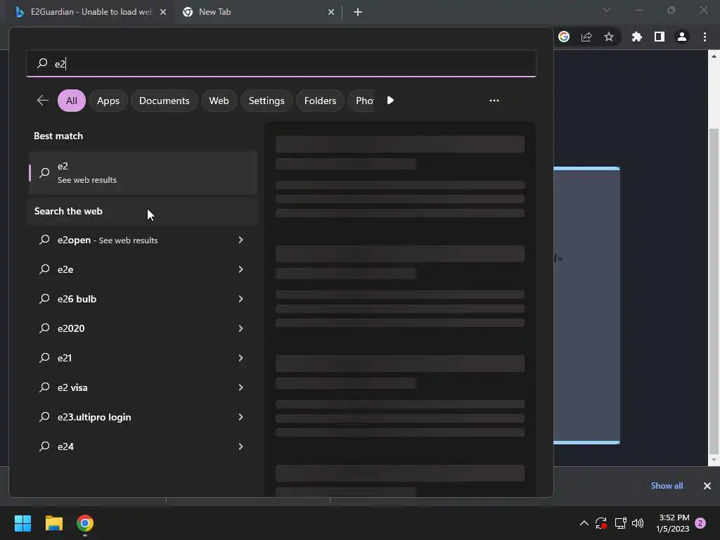Select the Apps search filter

click(108, 101)
